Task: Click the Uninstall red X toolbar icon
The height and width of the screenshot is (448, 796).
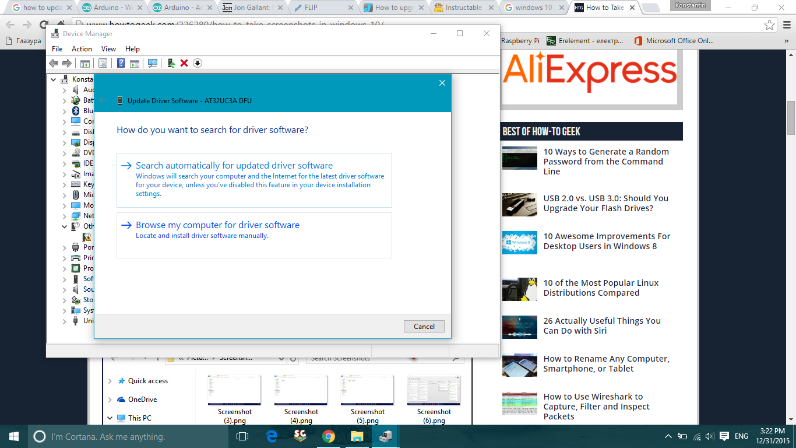Action: pos(184,62)
